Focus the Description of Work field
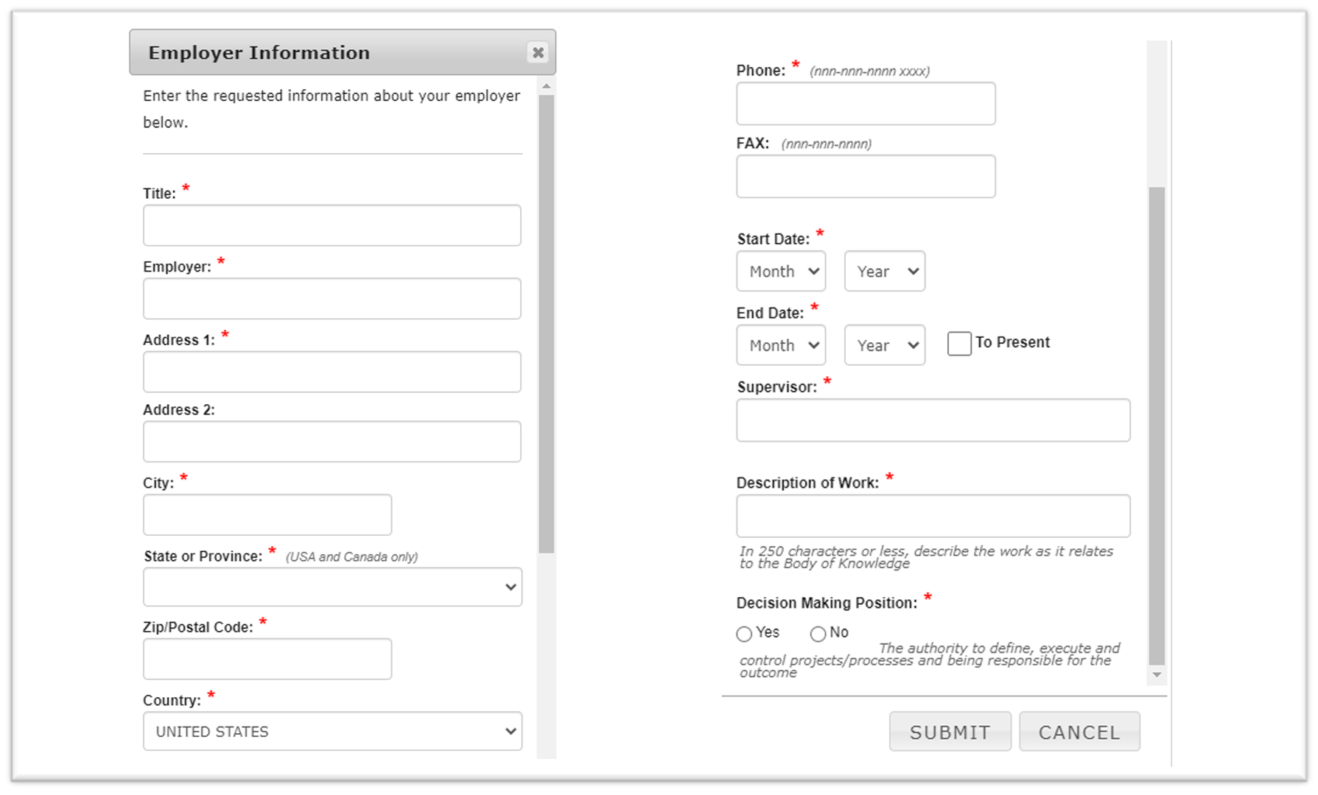The width and height of the screenshot is (1318, 795). pos(933,516)
